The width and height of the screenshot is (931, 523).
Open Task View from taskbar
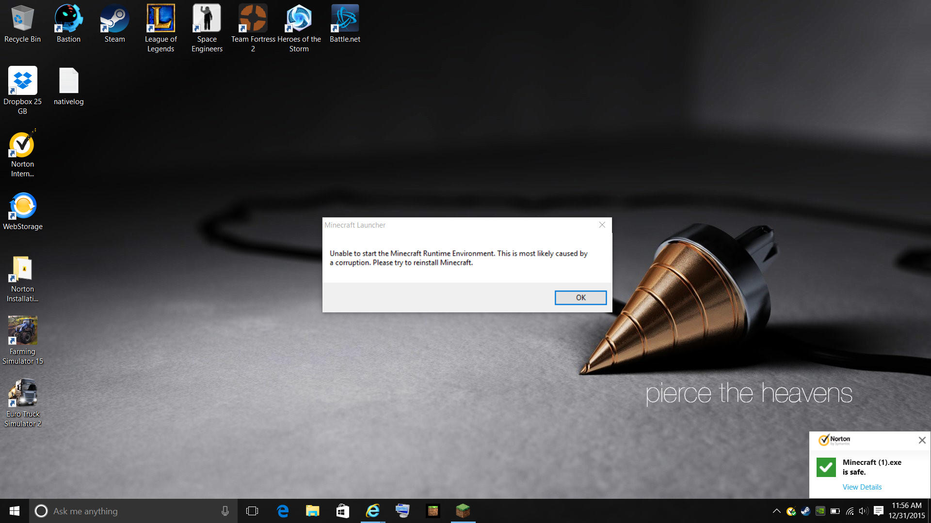pos(252,511)
